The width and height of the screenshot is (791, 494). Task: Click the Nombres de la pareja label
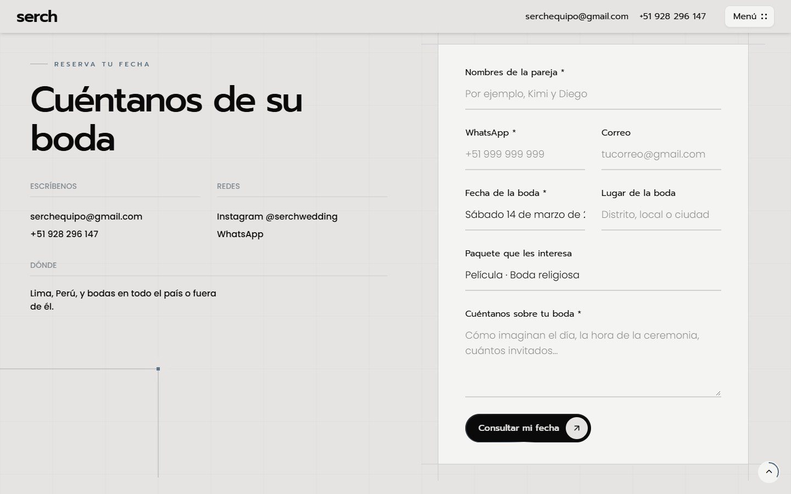pos(515,72)
